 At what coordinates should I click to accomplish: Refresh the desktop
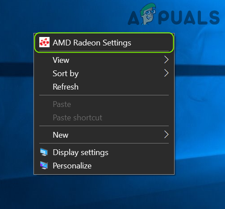pyautogui.click(x=104, y=86)
